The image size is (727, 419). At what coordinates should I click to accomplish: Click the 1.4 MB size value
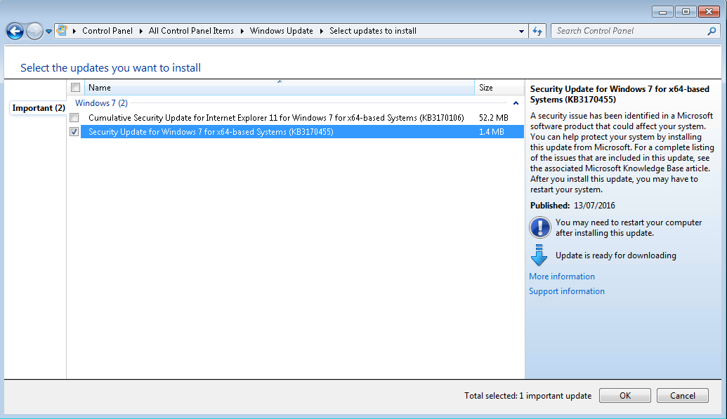492,132
